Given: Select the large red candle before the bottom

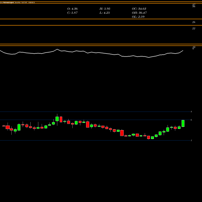Looking at the screenshot, I should coord(122,133).
